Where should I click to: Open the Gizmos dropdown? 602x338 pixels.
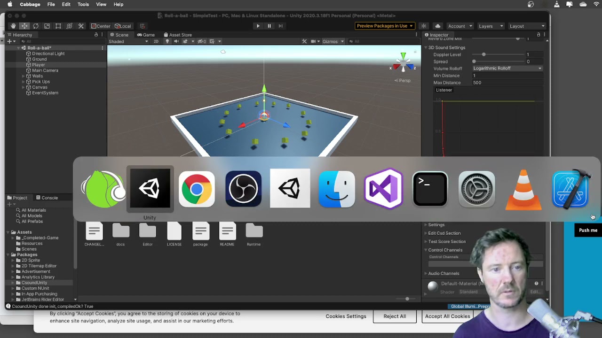click(333, 41)
